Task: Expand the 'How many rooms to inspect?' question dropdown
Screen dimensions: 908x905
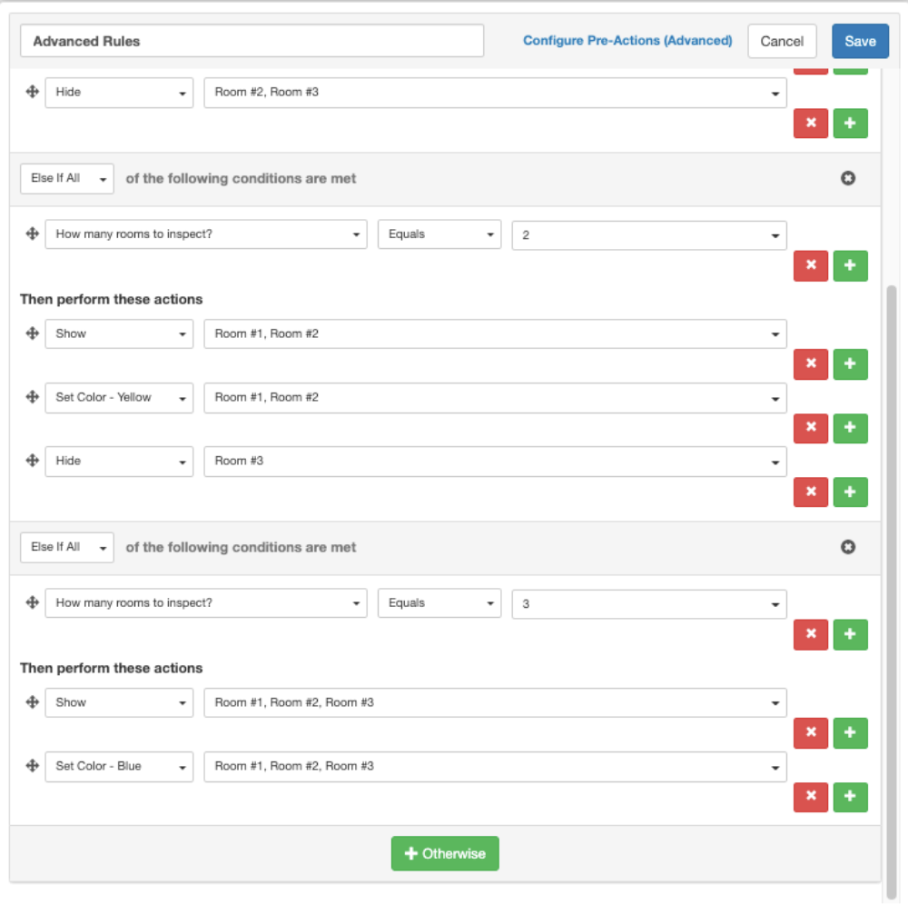Action: [205, 234]
